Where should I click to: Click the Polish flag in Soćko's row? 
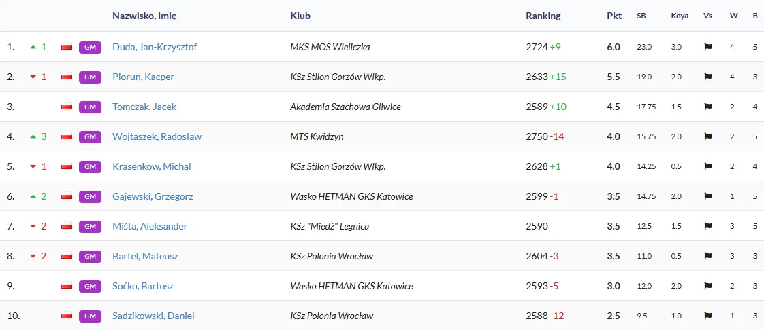pos(67,286)
